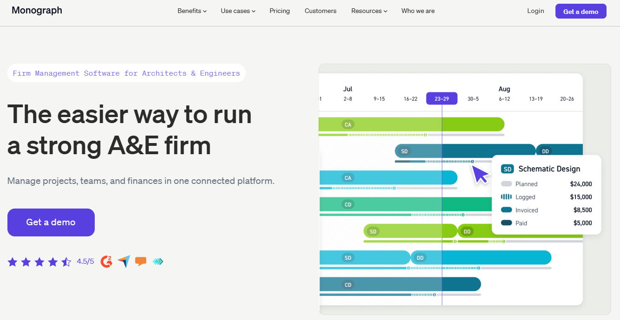620x320 pixels.
Task: Select the 16–22 week in timeline
Action: pos(411,99)
